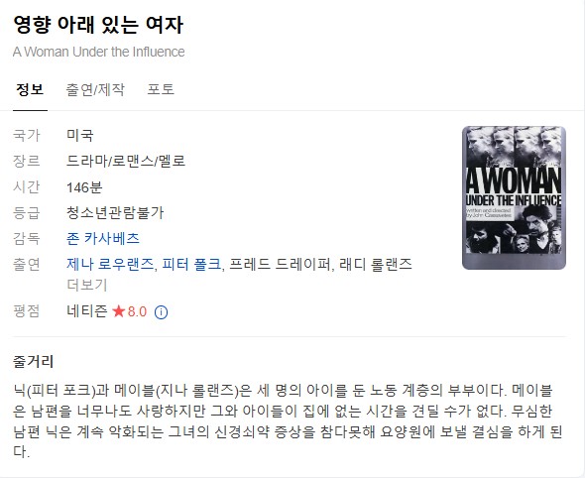Switch to the 출연/제작 tab

point(95,89)
